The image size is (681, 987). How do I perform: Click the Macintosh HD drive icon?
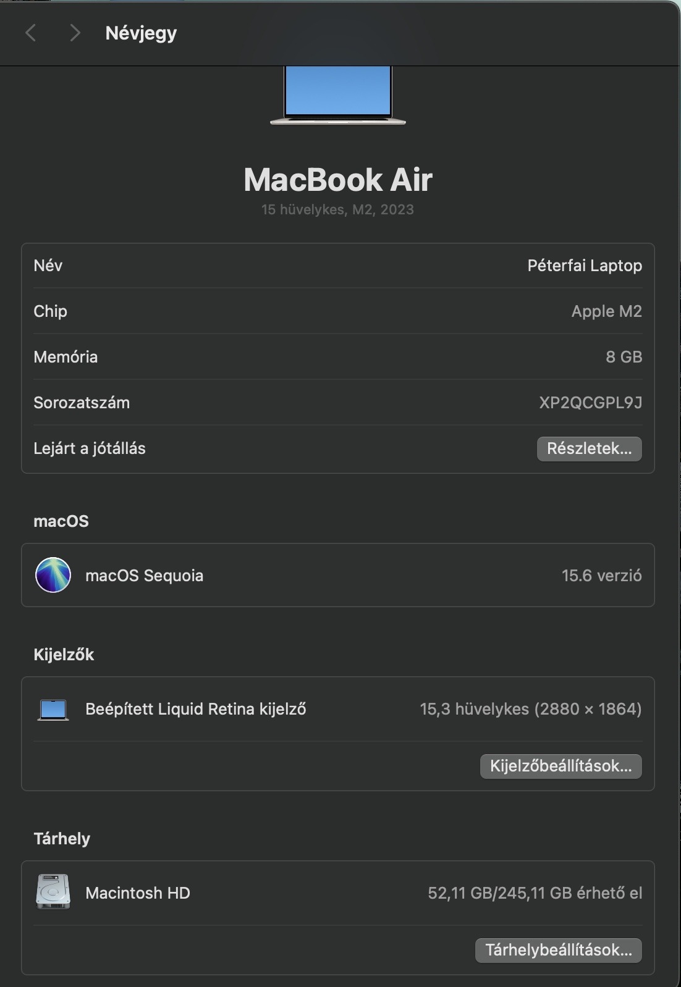(53, 892)
